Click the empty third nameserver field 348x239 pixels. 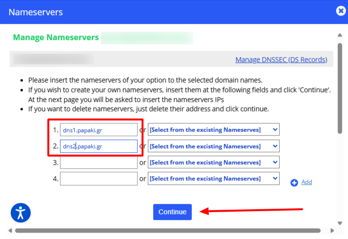pos(99,162)
